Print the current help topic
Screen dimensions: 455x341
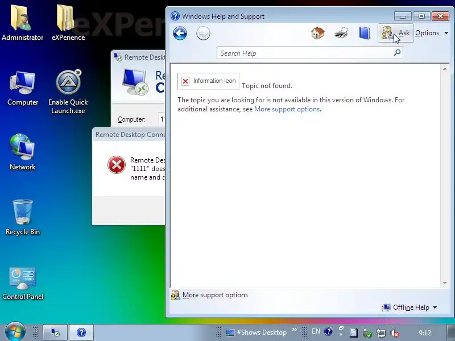point(341,33)
